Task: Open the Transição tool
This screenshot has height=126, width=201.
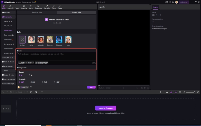Action: coord(47,7)
